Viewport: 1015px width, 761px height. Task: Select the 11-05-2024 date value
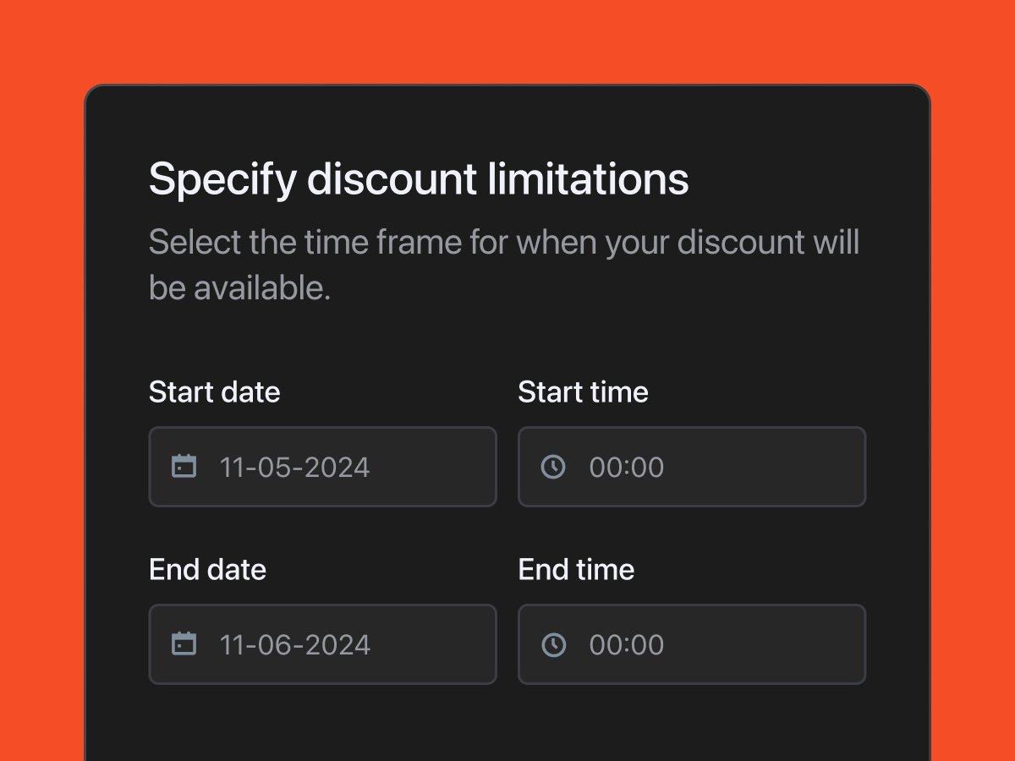click(x=294, y=467)
